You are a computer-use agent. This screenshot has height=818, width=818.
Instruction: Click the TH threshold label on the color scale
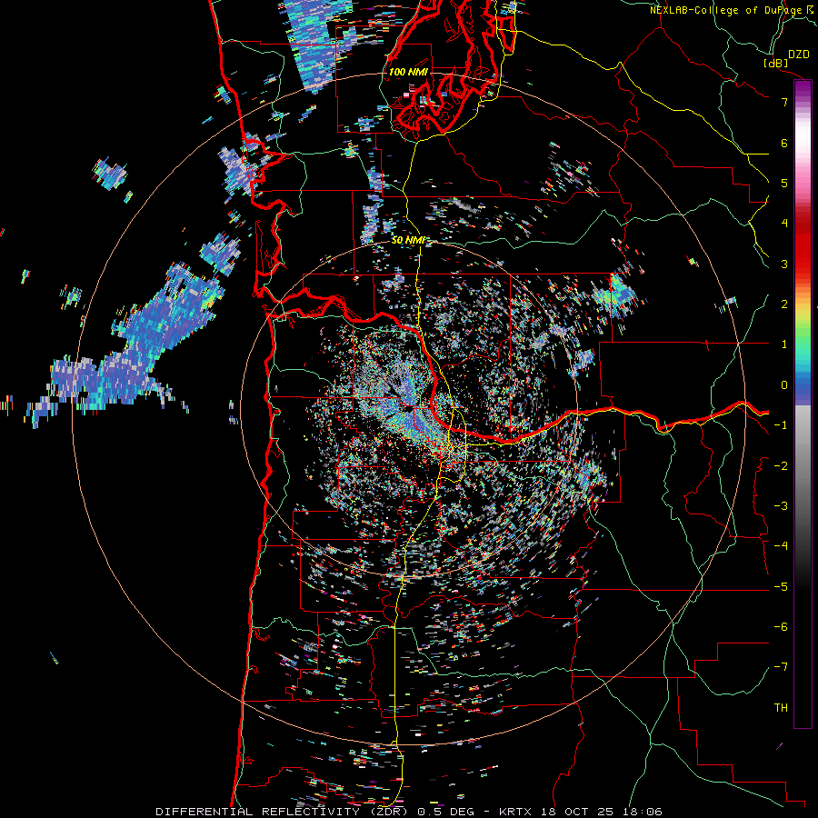tap(781, 708)
